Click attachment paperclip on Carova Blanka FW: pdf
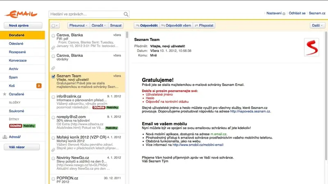This screenshot has height=184, width=328. coord(53,48)
